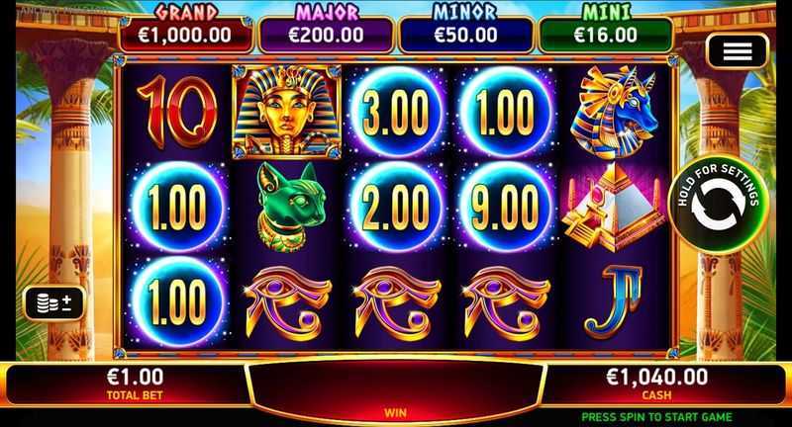This screenshot has width=792, height=427.
Task: Click the Mini €16.00 jackpot panel
Action: tap(606, 35)
